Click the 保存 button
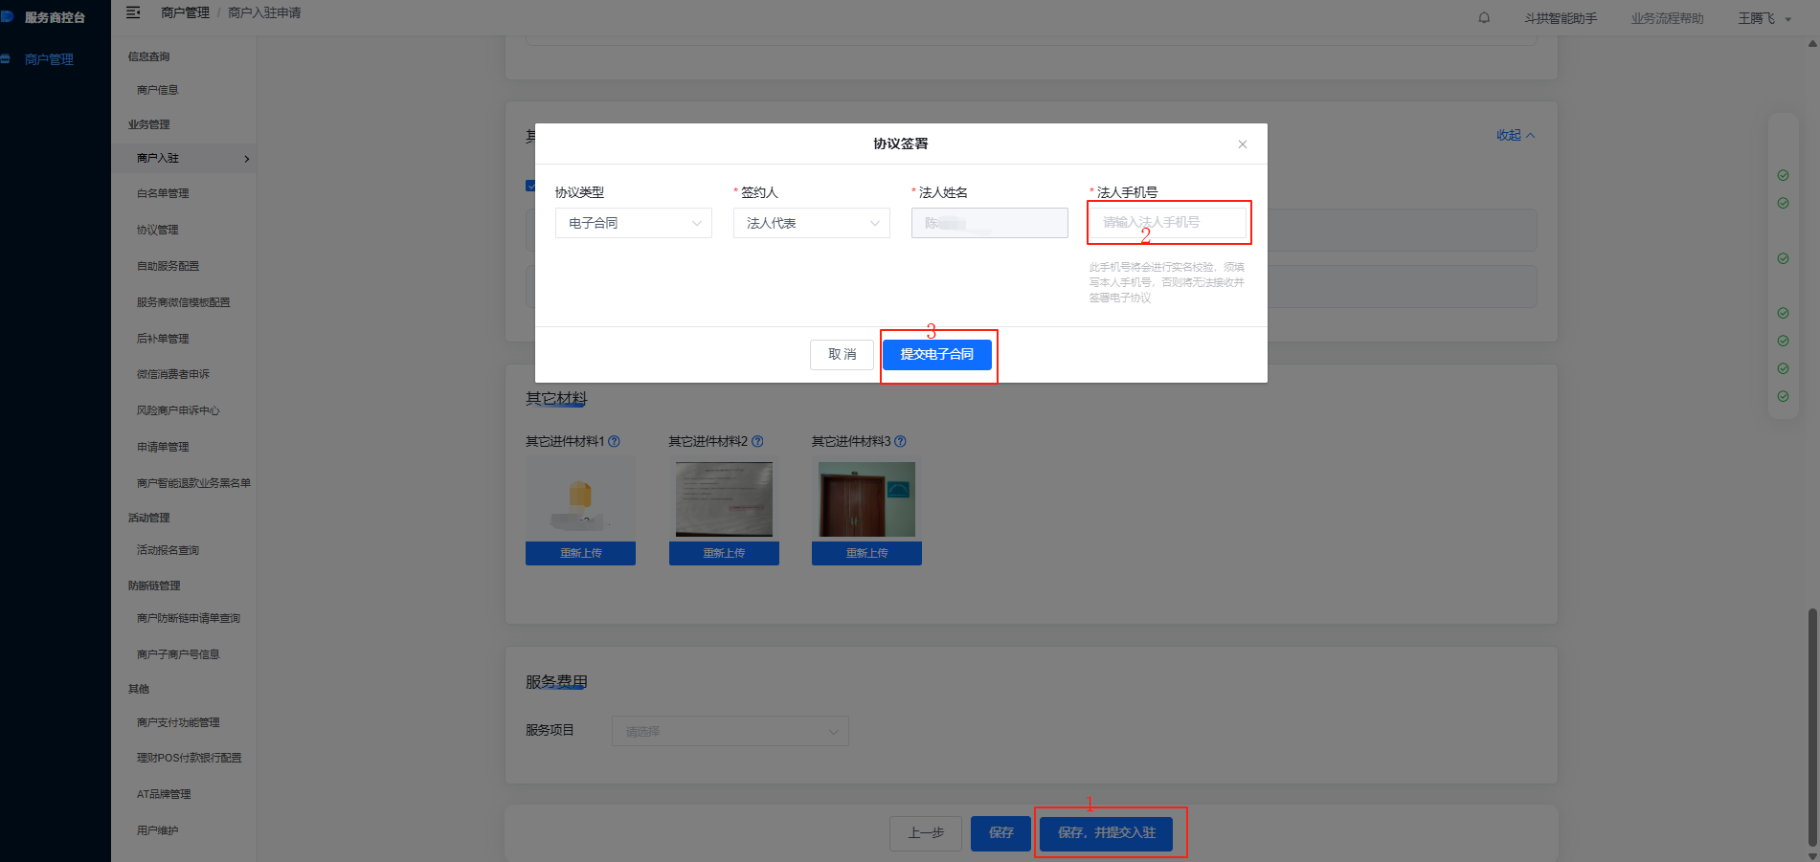The height and width of the screenshot is (862, 1820). 1000,833
